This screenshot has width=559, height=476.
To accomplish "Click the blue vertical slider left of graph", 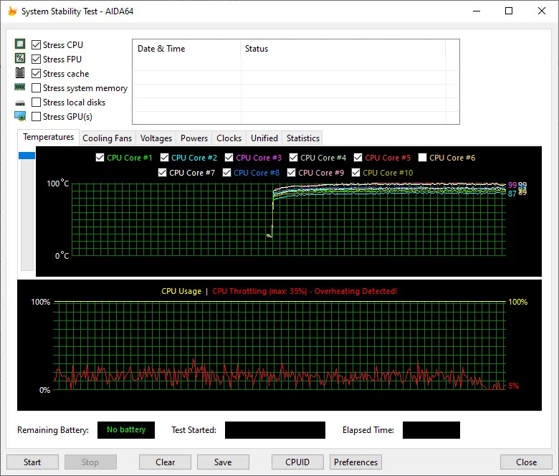I will pos(27,156).
